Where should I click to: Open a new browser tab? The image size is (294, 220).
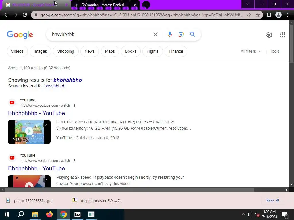(x=146, y=5)
